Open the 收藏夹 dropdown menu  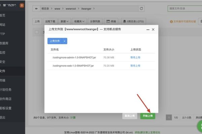coord(79,21)
